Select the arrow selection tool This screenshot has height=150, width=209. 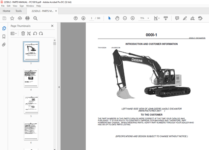pyautogui.click(x=110, y=18)
